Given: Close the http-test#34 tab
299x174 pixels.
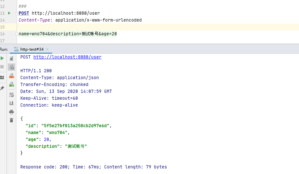Looking at the screenshot, I should [x=47, y=49].
